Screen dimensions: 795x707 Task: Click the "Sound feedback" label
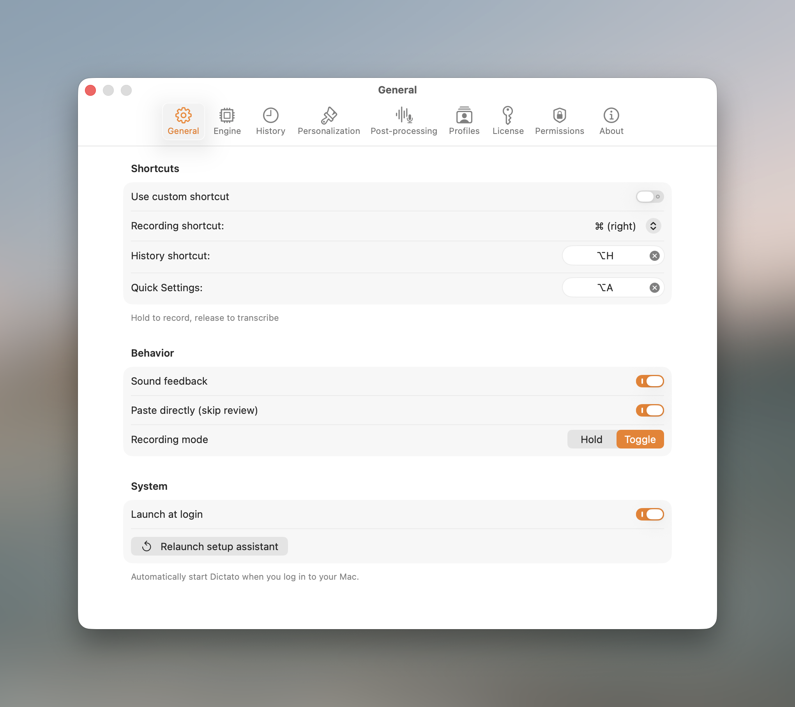(169, 381)
